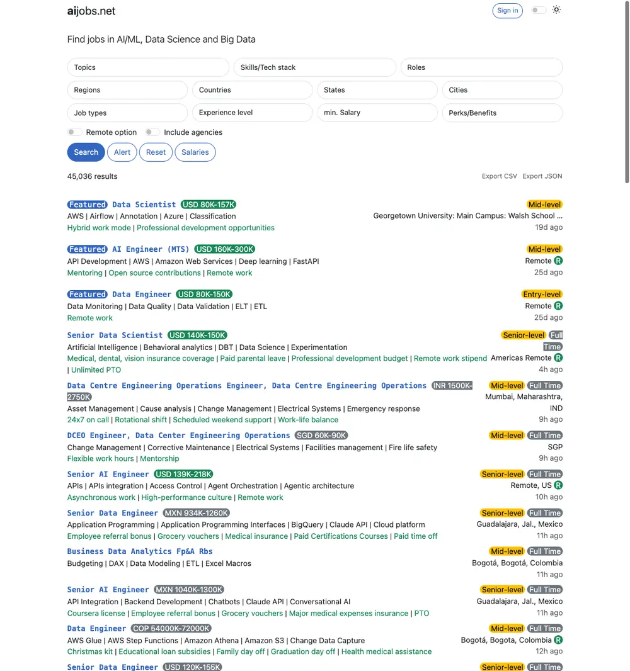Click Mid-level badge on Data Scientist row

(544, 205)
